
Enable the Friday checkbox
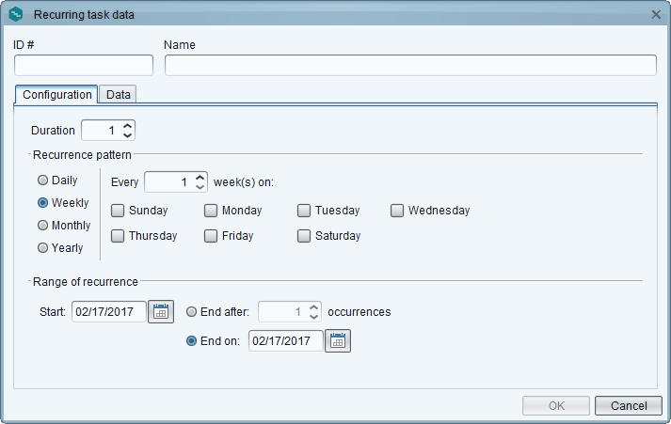point(211,236)
